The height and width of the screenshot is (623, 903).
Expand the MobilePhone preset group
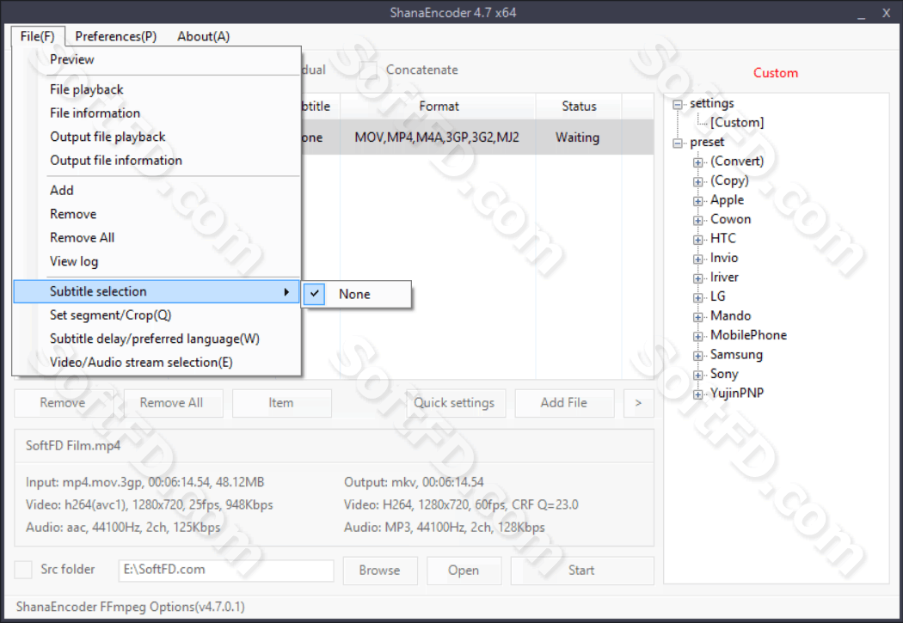point(698,336)
